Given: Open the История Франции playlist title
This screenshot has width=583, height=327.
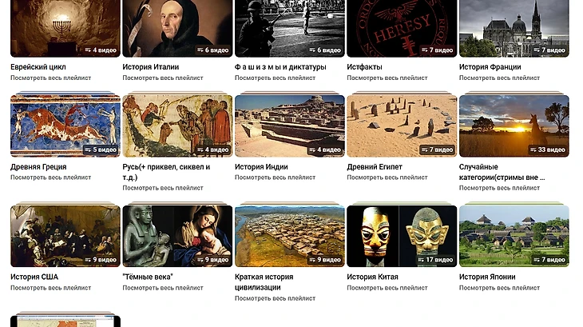Looking at the screenshot, I should (490, 67).
